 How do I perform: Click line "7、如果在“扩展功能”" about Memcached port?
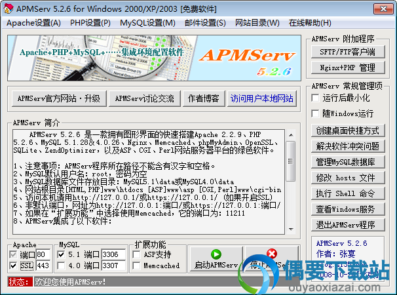point(129,213)
